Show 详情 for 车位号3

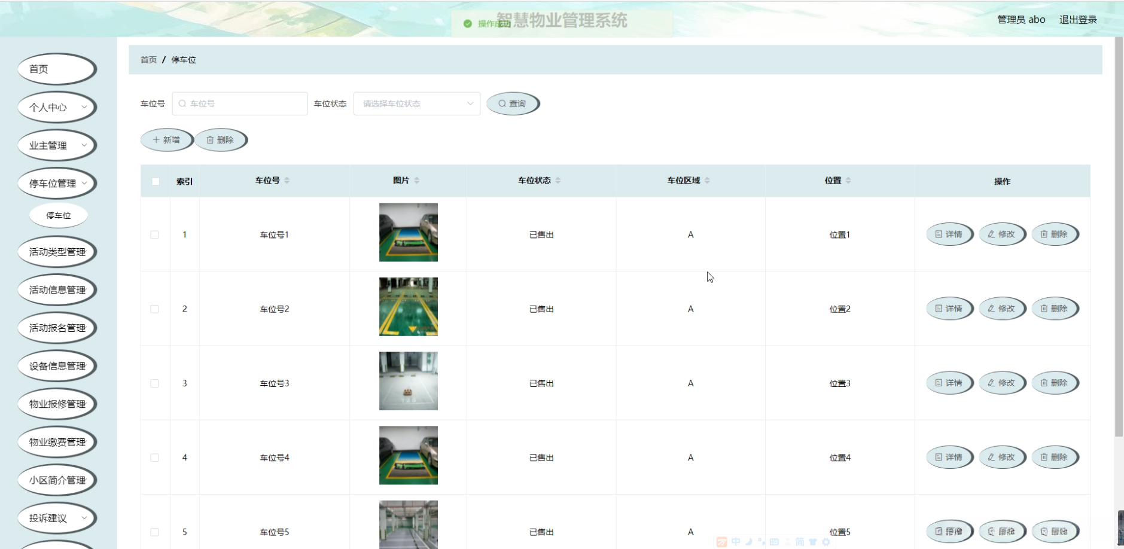[x=950, y=383]
